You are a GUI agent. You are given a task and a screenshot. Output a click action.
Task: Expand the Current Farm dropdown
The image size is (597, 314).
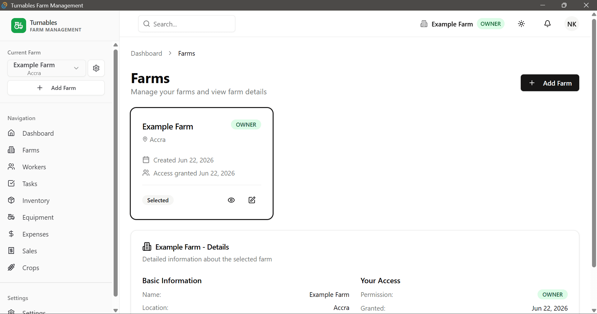(x=47, y=68)
